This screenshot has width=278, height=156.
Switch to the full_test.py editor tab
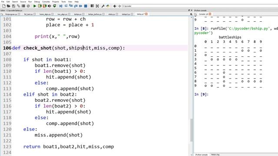[x=28, y=14]
